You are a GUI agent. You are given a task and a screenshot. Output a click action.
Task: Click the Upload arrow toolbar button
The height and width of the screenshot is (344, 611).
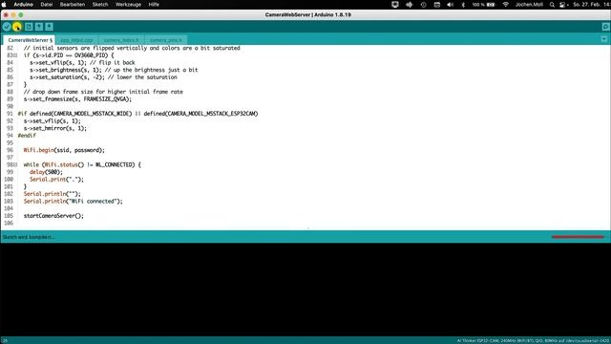[x=17, y=27]
